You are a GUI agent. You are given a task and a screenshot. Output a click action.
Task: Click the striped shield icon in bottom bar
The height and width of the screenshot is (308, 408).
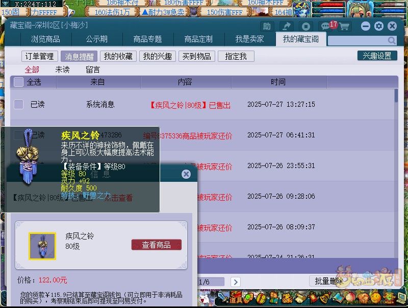261,298
